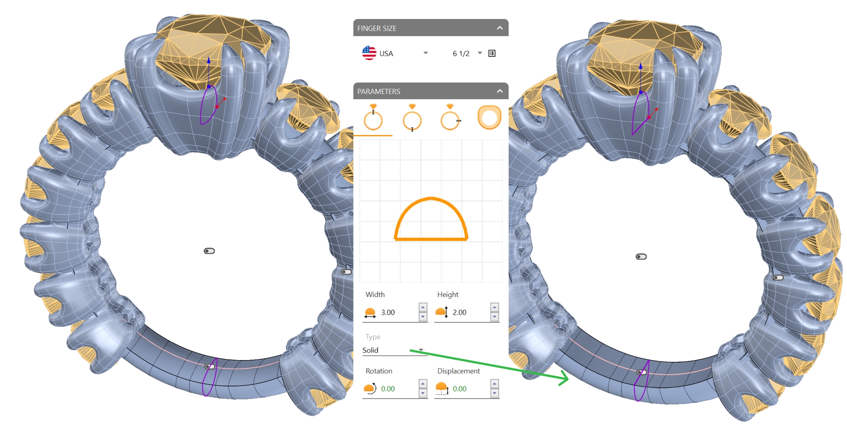The height and width of the screenshot is (428, 847).
Task: Open the 6 1/2 ring size dropdown
Action: pyautogui.click(x=480, y=53)
